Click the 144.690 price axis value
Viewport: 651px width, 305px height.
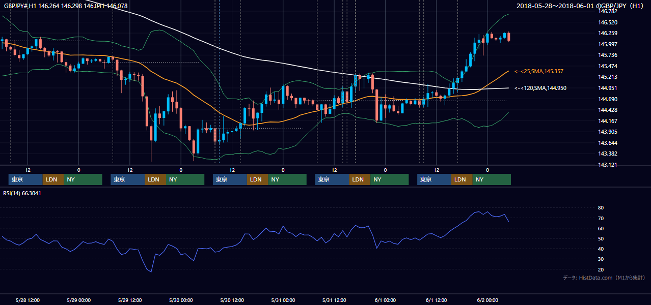608,99
